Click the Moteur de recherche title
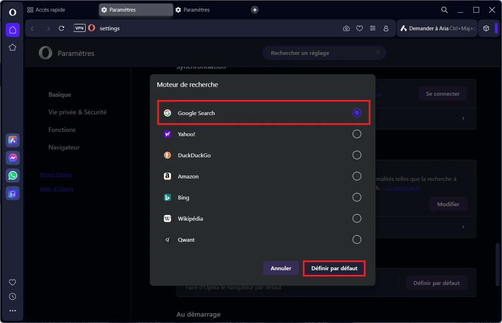 (188, 85)
